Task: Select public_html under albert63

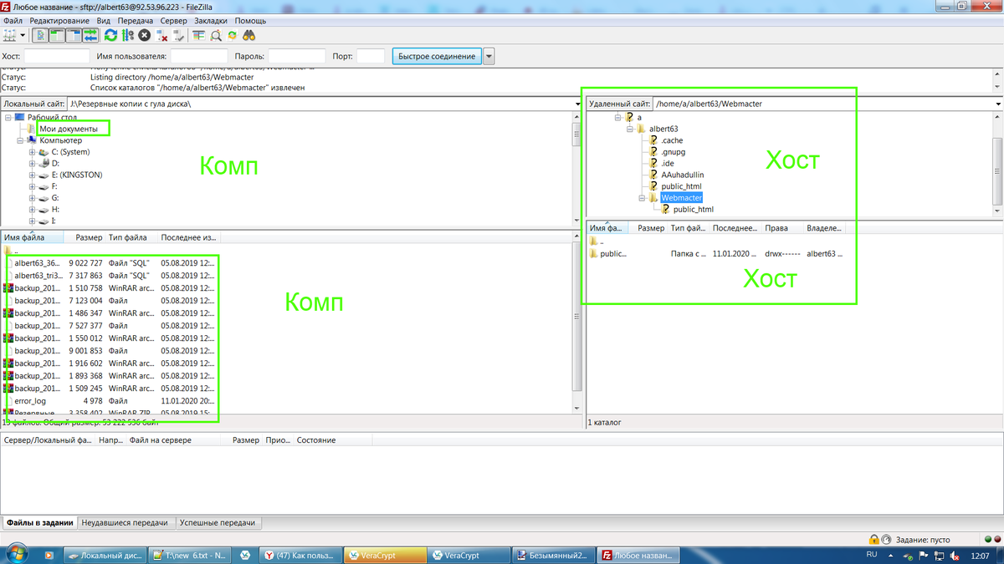Action: tap(681, 186)
